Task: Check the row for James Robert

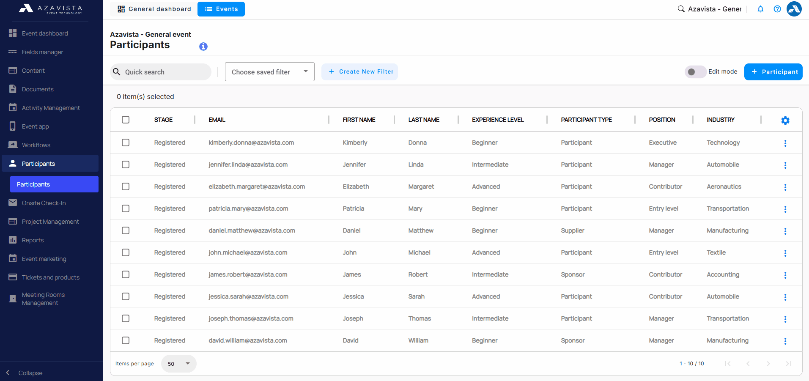Action: (126, 274)
